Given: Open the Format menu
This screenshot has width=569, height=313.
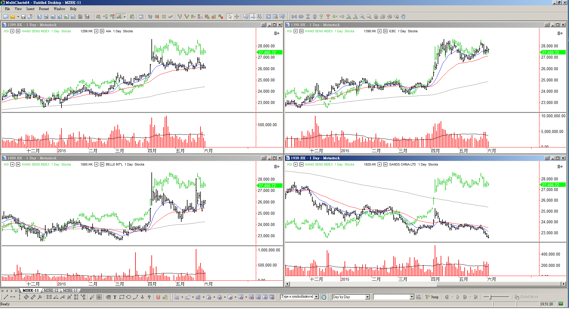Looking at the screenshot, I should (x=44, y=9).
